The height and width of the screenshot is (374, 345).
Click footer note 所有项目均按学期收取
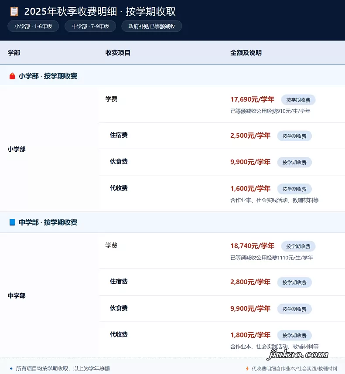63,369
